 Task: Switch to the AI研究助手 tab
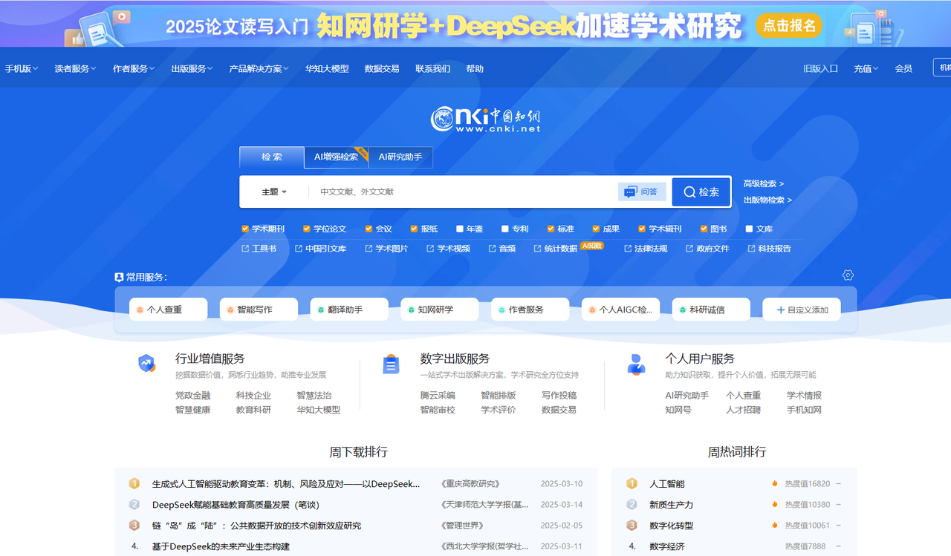[x=400, y=157]
